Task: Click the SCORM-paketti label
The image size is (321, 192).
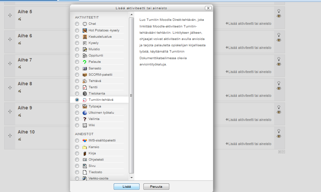Action: pos(100,75)
